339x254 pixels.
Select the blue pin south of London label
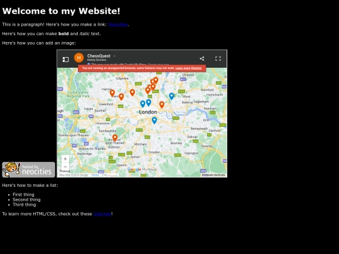(154, 120)
